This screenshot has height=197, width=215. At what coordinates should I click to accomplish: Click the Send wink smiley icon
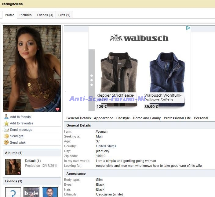pos(6,142)
